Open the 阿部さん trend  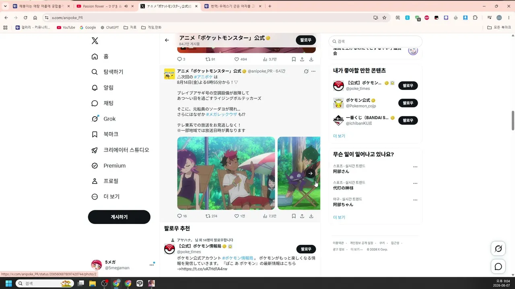point(341,171)
